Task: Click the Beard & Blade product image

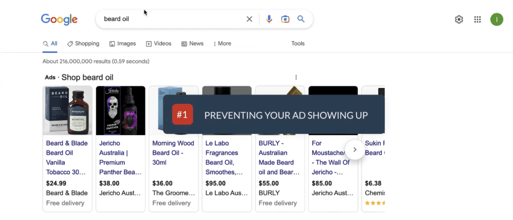Action: coord(68,110)
